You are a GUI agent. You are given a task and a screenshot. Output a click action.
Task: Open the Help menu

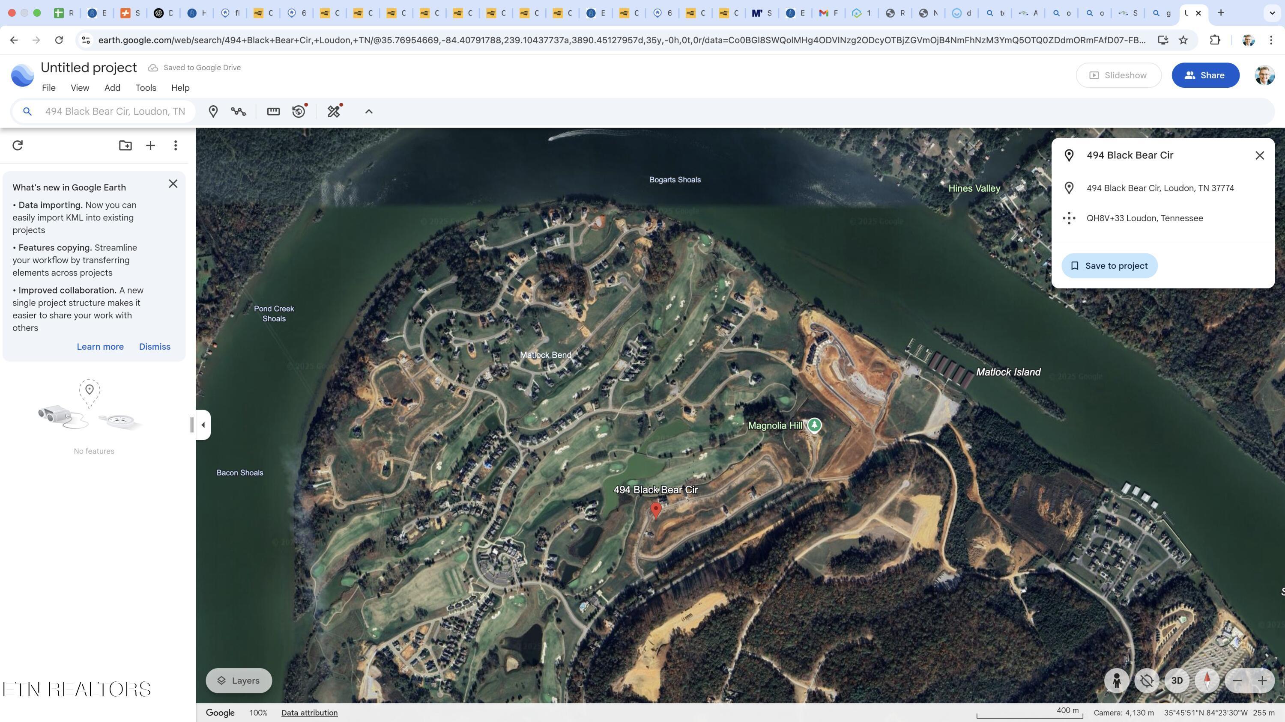pyautogui.click(x=180, y=88)
